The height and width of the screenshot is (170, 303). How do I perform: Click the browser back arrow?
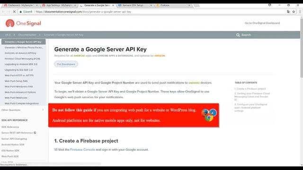click(3, 12)
